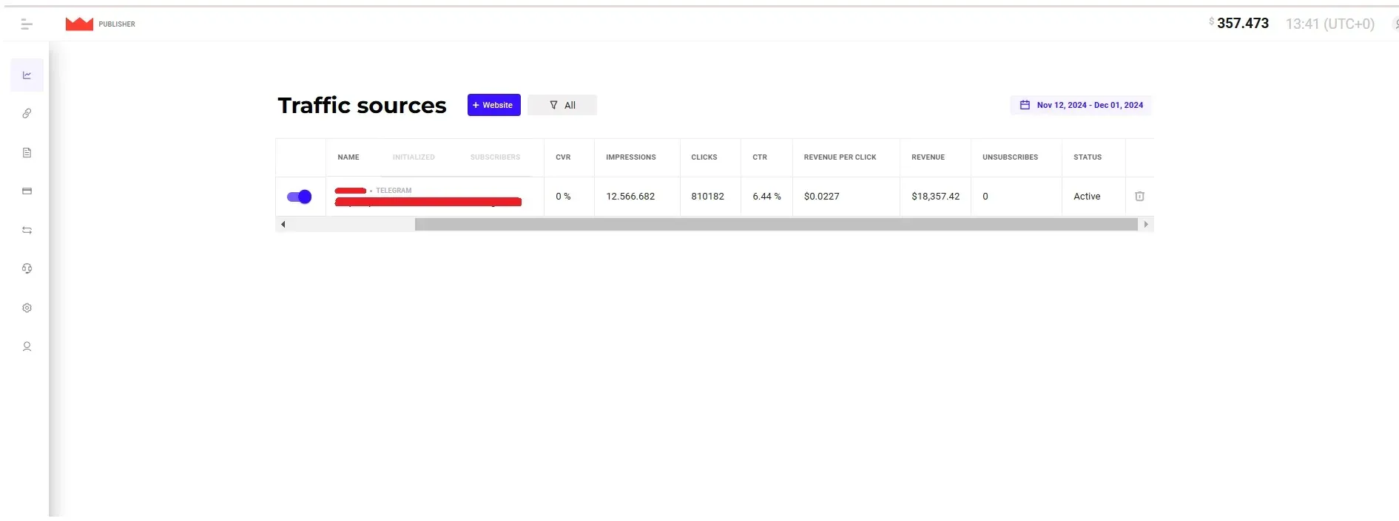Open the statistics chart sidebar icon
Image resolution: width=1399 pixels, height=521 pixels.
click(27, 75)
